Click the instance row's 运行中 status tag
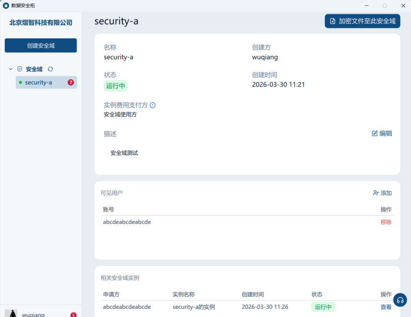Viewport: 411px width, 317px height. [323, 307]
